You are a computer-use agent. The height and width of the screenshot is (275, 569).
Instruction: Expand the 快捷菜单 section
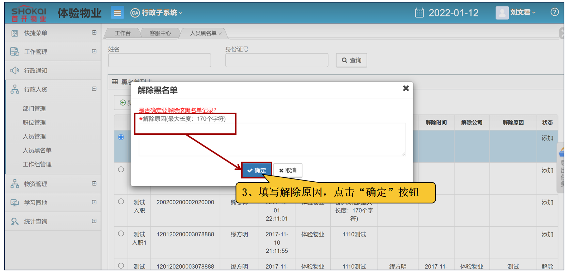94,33
